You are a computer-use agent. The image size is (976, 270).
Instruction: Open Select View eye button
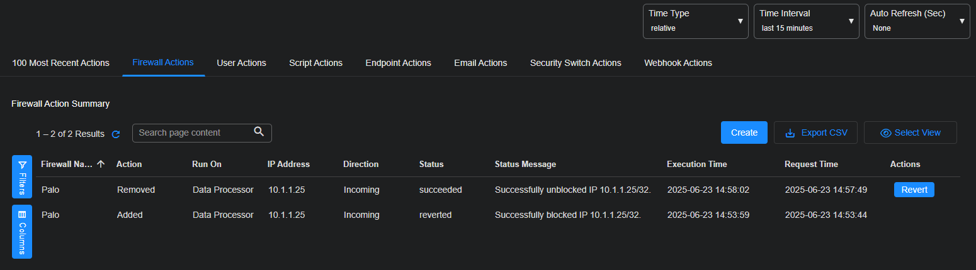coord(910,132)
